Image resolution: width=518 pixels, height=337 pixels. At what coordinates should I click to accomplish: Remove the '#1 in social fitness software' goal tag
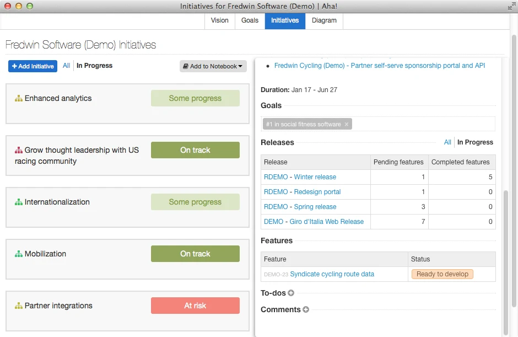(x=347, y=124)
